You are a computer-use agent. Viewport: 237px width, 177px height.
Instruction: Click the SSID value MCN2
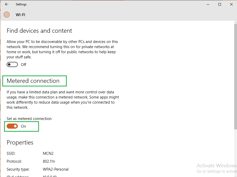click(x=48, y=153)
